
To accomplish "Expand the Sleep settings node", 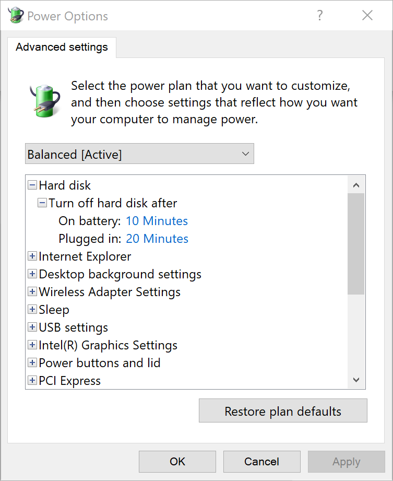I will pos(32,310).
